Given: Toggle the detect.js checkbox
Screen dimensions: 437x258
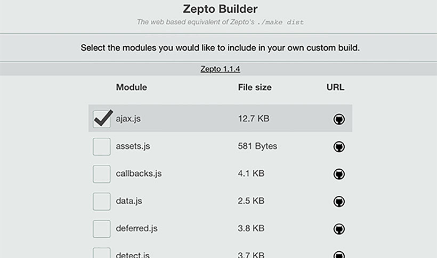Looking at the screenshot, I should [101, 253].
